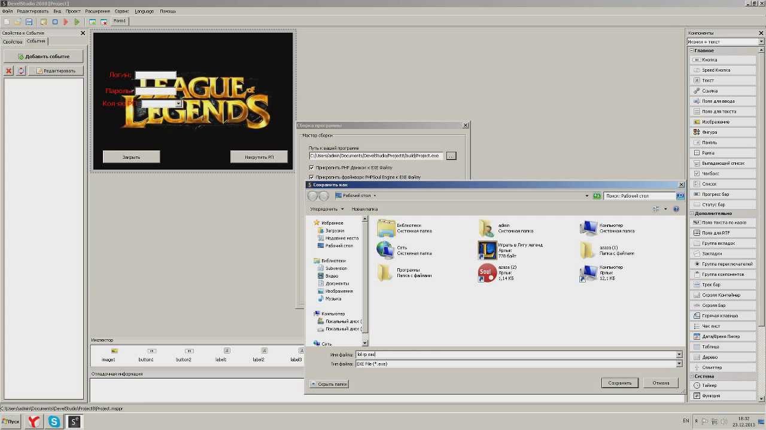Select the Speed Кнопка component
Viewport: 766px width, 430px height.
pyautogui.click(x=724, y=70)
